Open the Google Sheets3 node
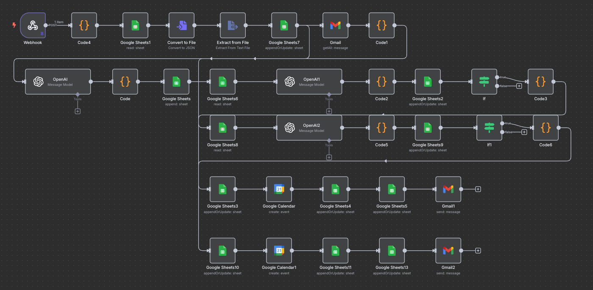 (222, 189)
